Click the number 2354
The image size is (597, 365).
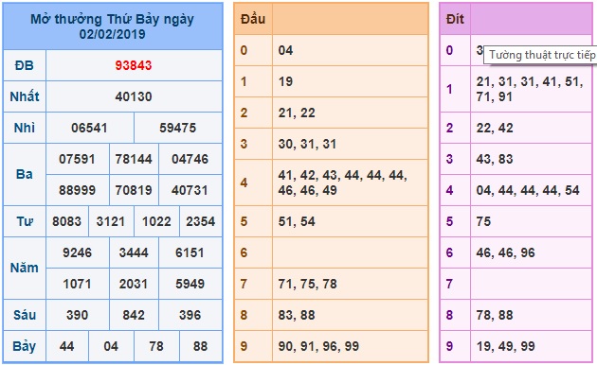(201, 221)
